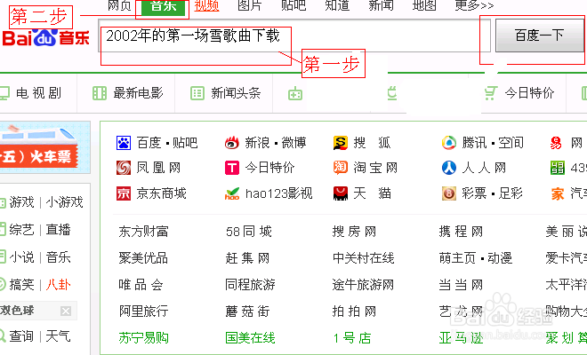The width and height of the screenshot is (587, 355).
Task: Close the 双色球 sidebar item
Action: click(x=66, y=311)
